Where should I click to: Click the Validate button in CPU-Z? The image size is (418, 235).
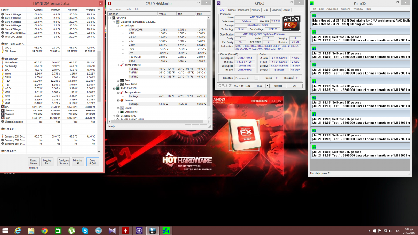pyautogui.click(x=278, y=86)
